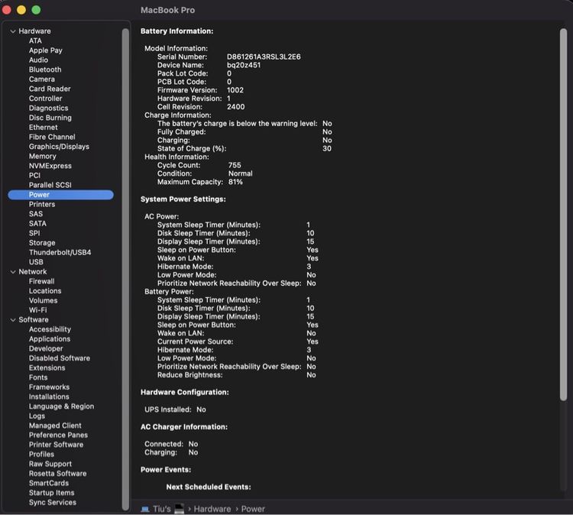
Task: Open Wi-Fi under Network
Action: tap(37, 310)
